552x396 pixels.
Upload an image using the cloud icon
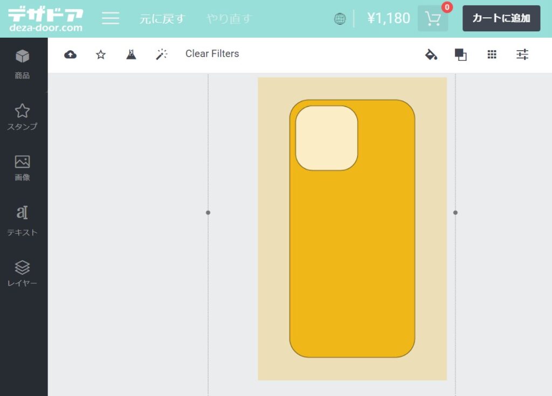coord(71,54)
